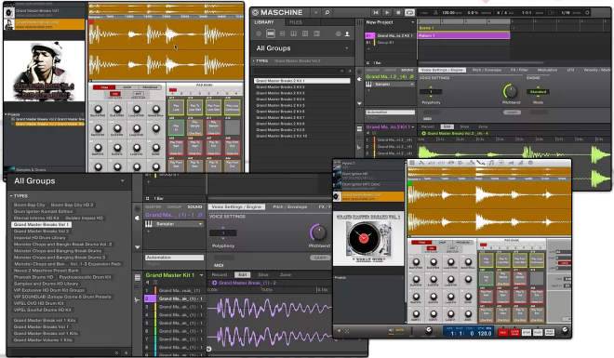Click the SOUND tab in bottom-left window

pos(194,206)
